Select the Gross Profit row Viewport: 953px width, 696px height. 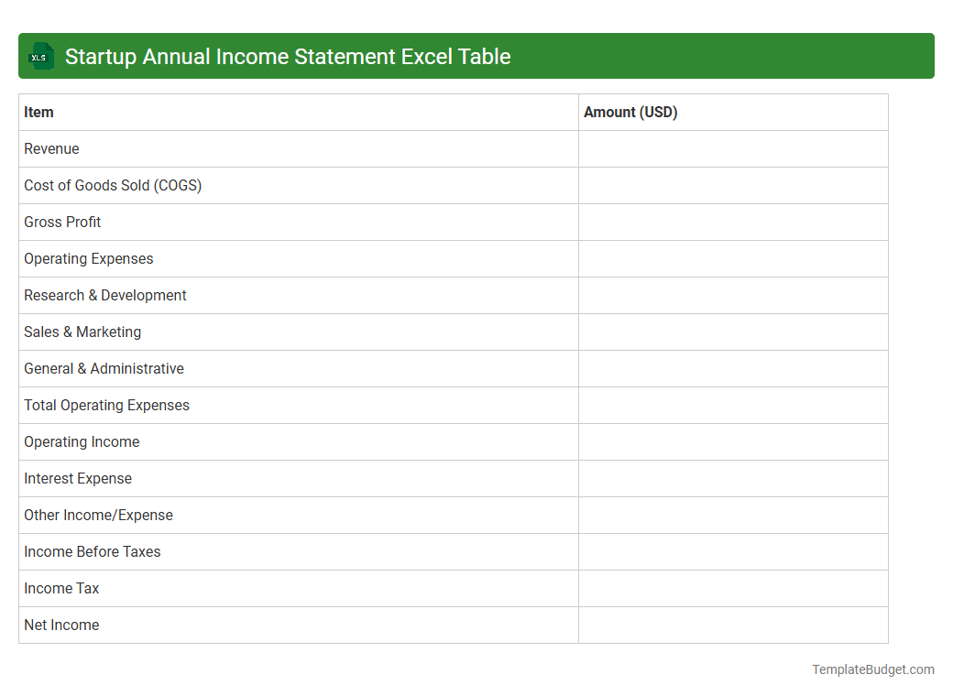[62, 222]
